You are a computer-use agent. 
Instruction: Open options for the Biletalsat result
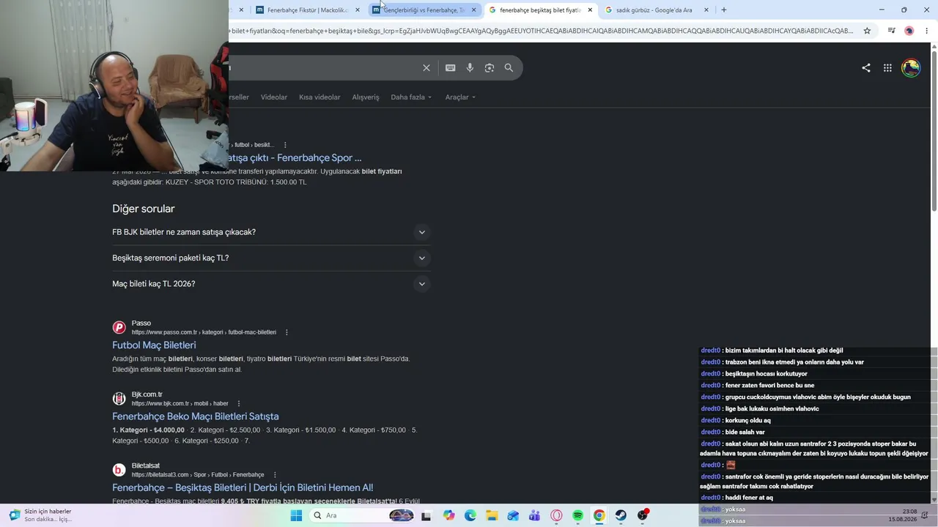tap(275, 474)
